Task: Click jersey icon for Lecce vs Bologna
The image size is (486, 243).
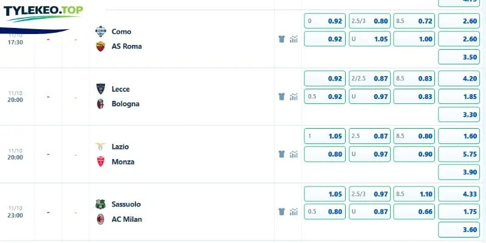Action: [x=281, y=97]
